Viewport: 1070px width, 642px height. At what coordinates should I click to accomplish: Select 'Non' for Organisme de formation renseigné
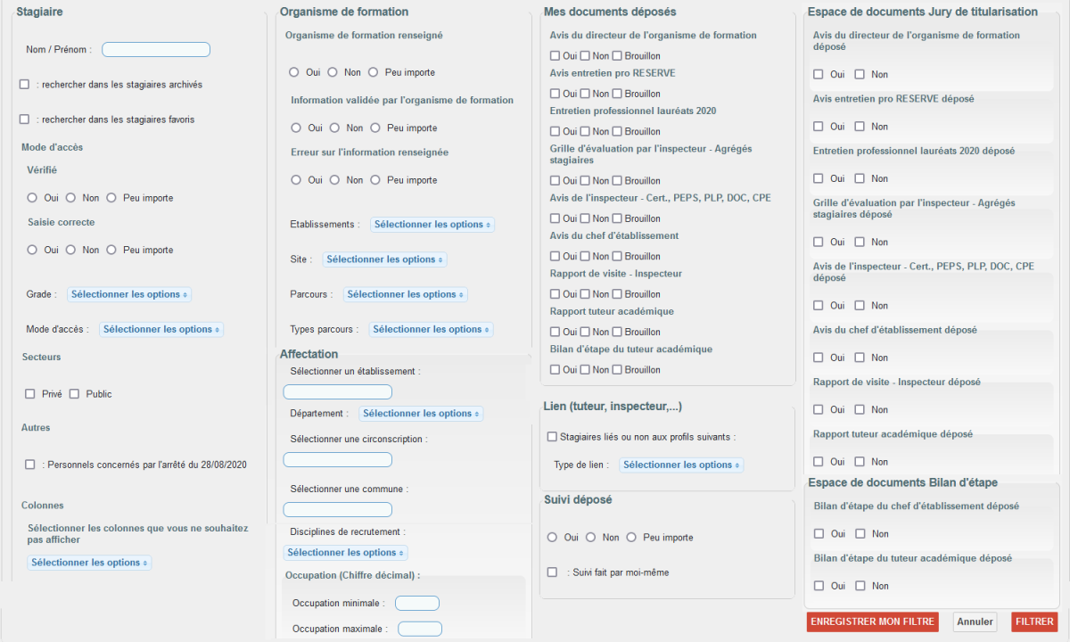pos(333,72)
